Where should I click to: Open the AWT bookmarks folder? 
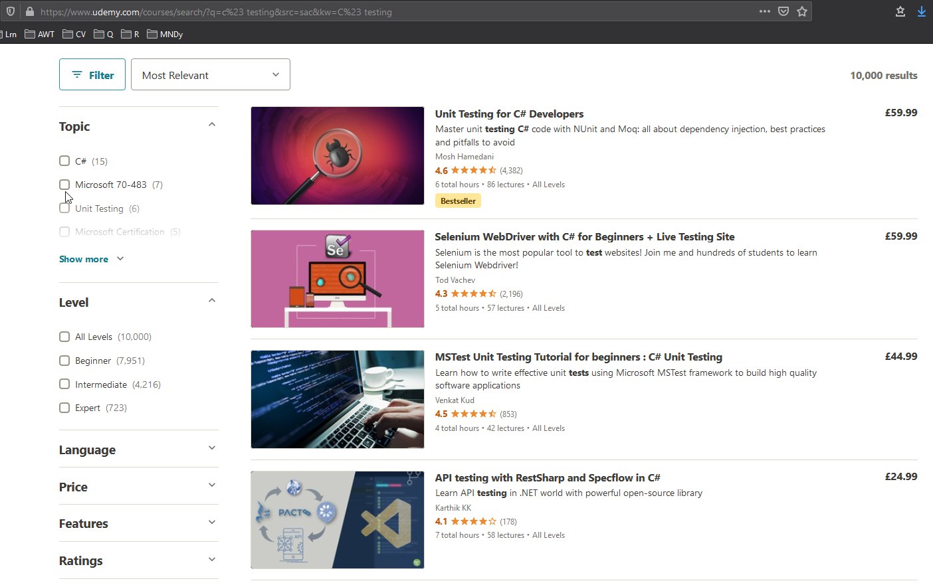tap(40, 34)
